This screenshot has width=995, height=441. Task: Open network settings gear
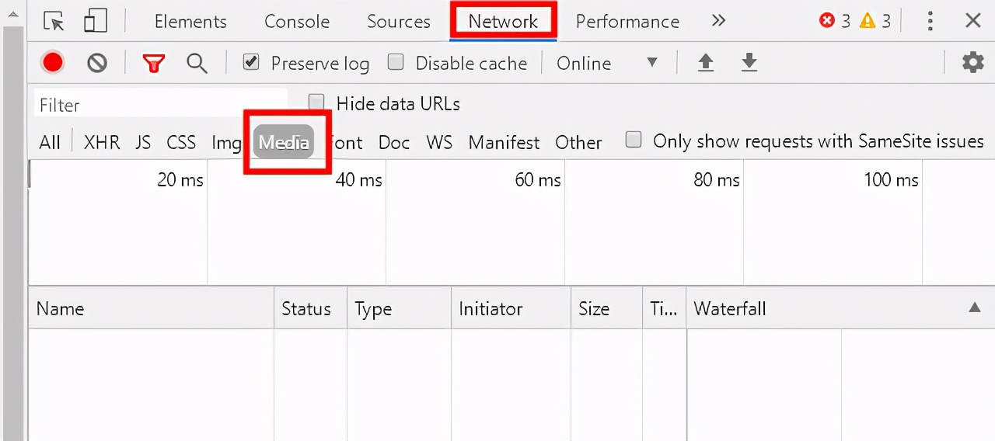coord(972,63)
